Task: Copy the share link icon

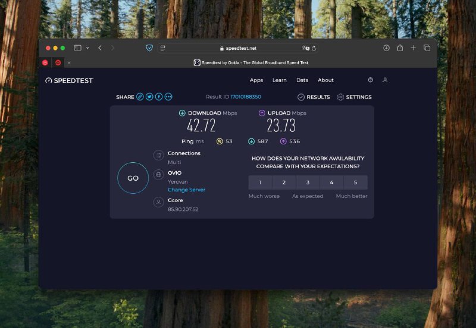Action: pyautogui.click(x=140, y=97)
